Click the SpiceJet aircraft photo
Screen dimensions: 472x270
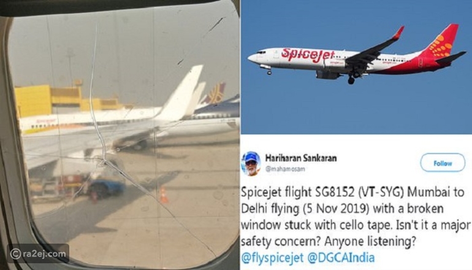tap(356, 67)
